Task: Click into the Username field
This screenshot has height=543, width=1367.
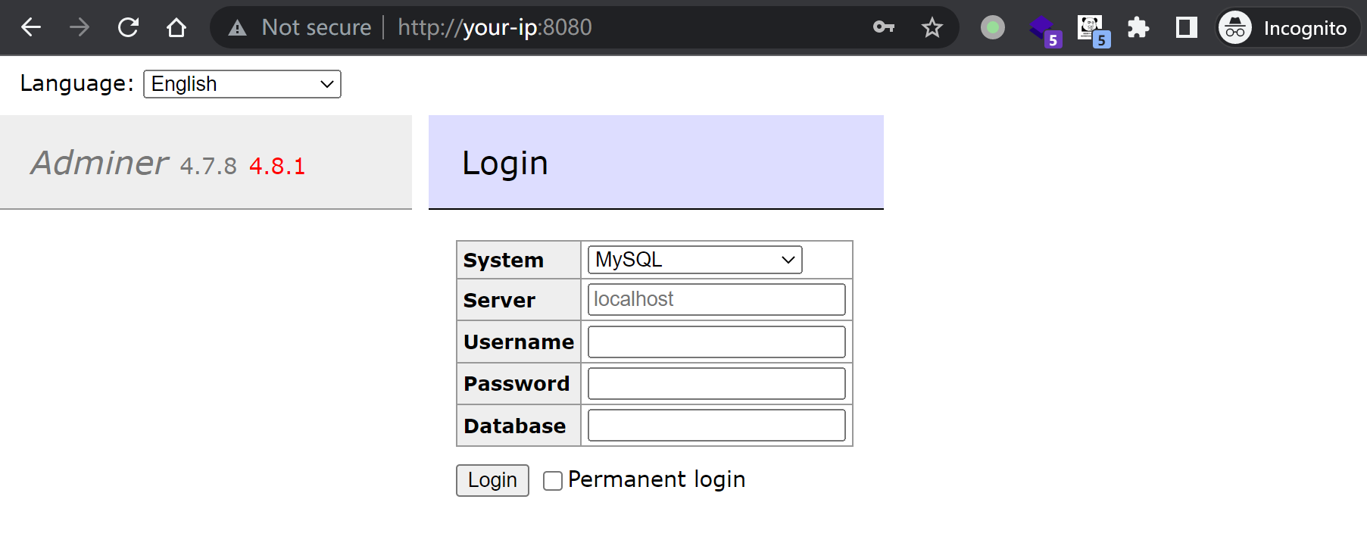Action: (716, 342)
